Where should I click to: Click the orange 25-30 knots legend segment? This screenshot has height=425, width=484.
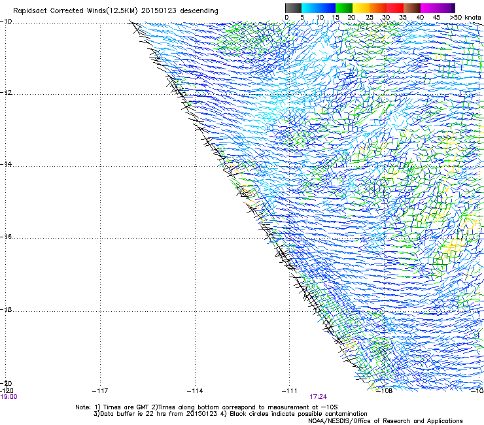pos(378,8)
